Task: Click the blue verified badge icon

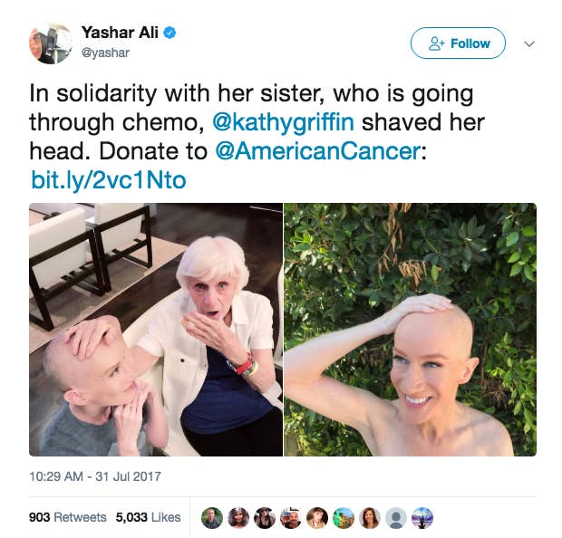Action: coord(170,33)
